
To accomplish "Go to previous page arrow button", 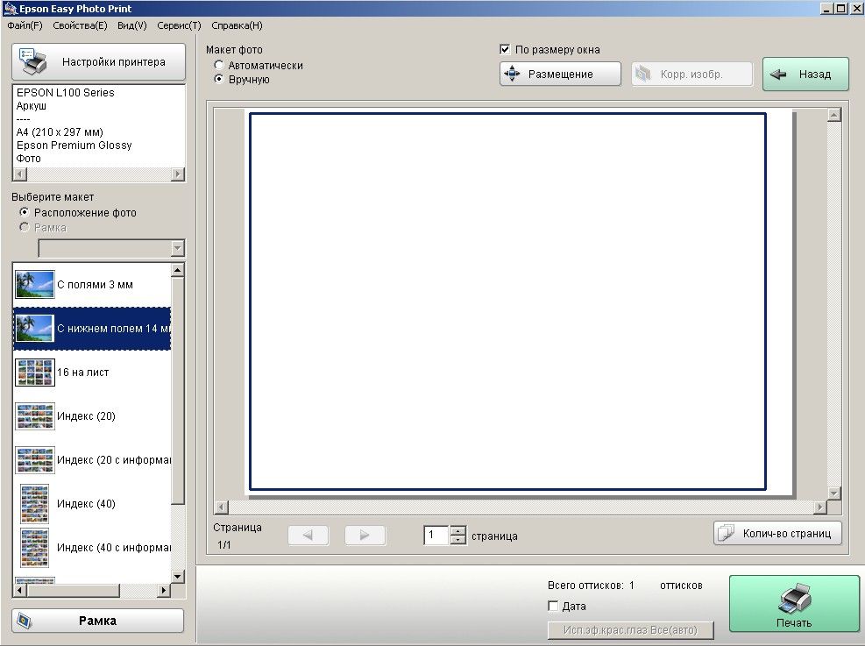I will pyautogui.click(x=308, y=535).
